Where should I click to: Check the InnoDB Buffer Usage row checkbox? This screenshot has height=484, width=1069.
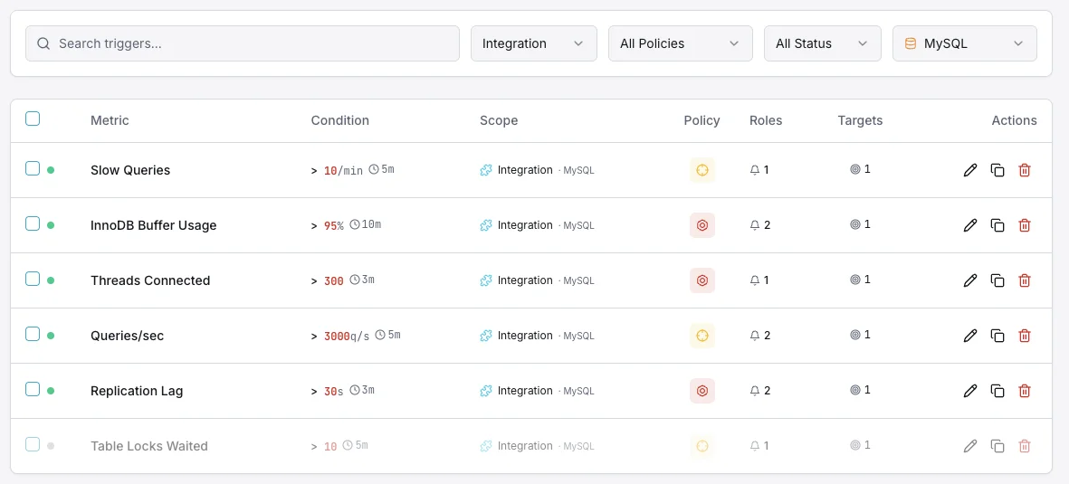point(33,223)
